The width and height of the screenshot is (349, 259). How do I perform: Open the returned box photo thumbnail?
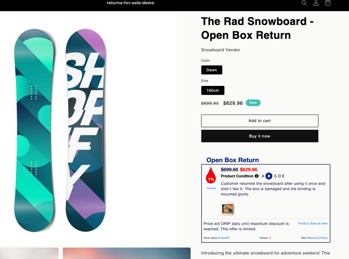228,209
